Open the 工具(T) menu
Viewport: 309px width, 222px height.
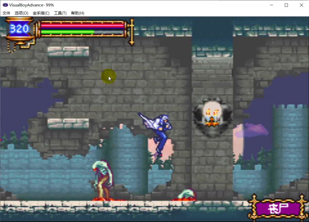click(x=60, y=13)
